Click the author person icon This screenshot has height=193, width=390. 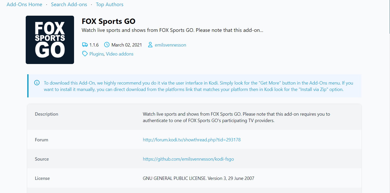click(x=150, y=44)
